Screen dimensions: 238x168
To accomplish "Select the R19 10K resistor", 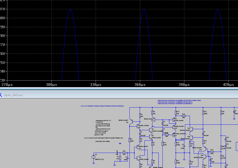I will 184,116.
